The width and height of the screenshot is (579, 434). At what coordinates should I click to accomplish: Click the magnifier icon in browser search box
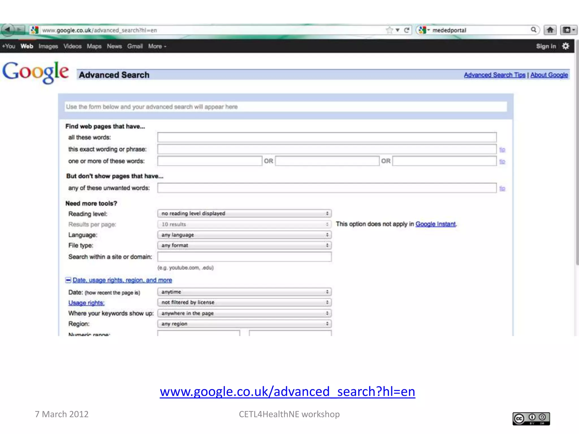point(533,30)
